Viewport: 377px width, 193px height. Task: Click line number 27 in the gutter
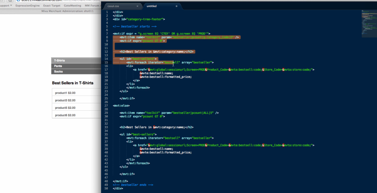pos(107,106)
